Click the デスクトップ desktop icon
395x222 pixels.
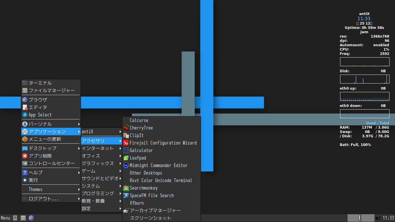[x=25, y=148]
